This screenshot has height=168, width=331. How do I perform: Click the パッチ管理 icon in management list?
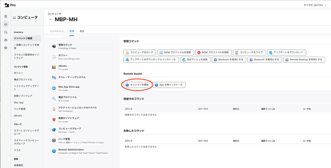[54, 140]
